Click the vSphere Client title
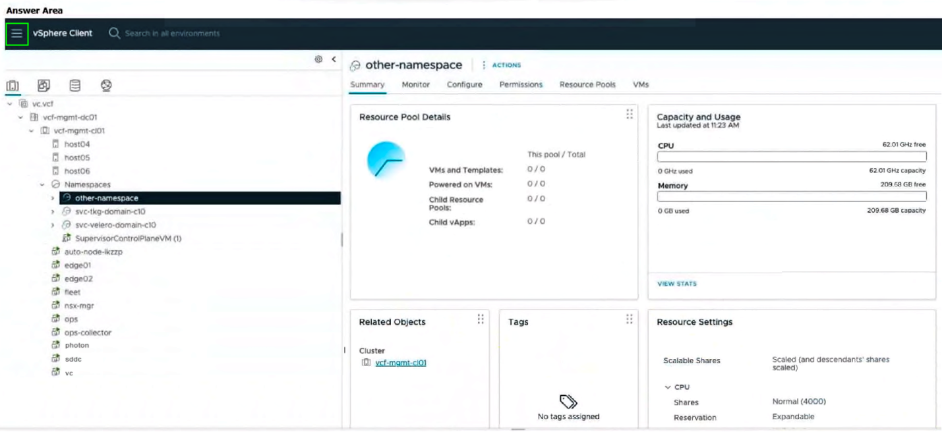This screenshot has height=434, width=946. [x=63, y=33]
